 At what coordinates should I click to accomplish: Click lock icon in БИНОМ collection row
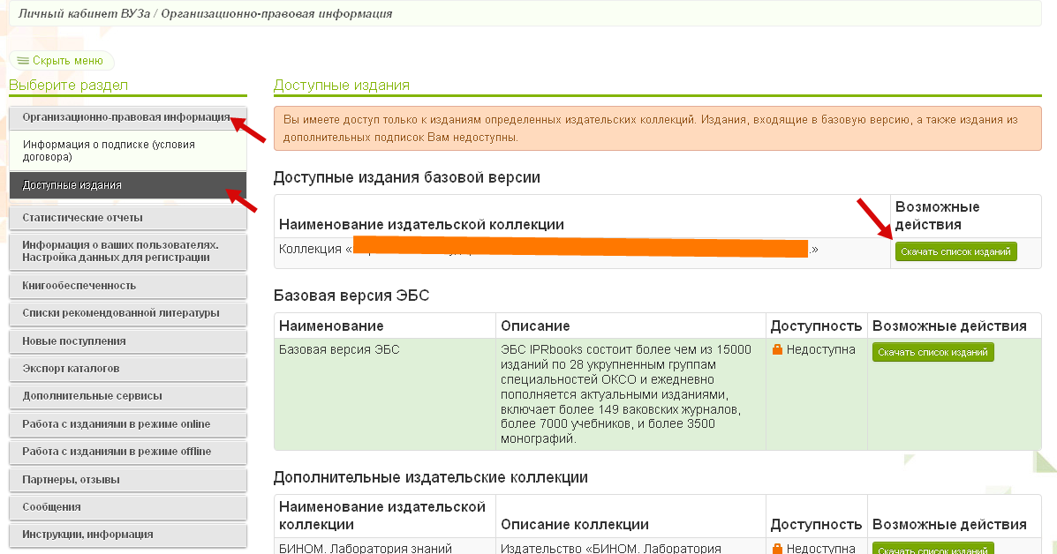(x=777, y=549)
